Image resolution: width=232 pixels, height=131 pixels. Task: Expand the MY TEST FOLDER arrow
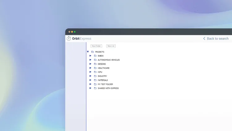(90, 84)
